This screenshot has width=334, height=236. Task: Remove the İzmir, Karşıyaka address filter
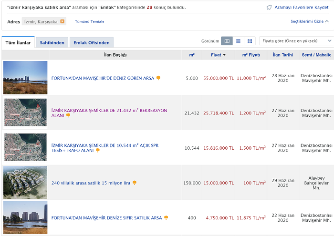[63, 21]
